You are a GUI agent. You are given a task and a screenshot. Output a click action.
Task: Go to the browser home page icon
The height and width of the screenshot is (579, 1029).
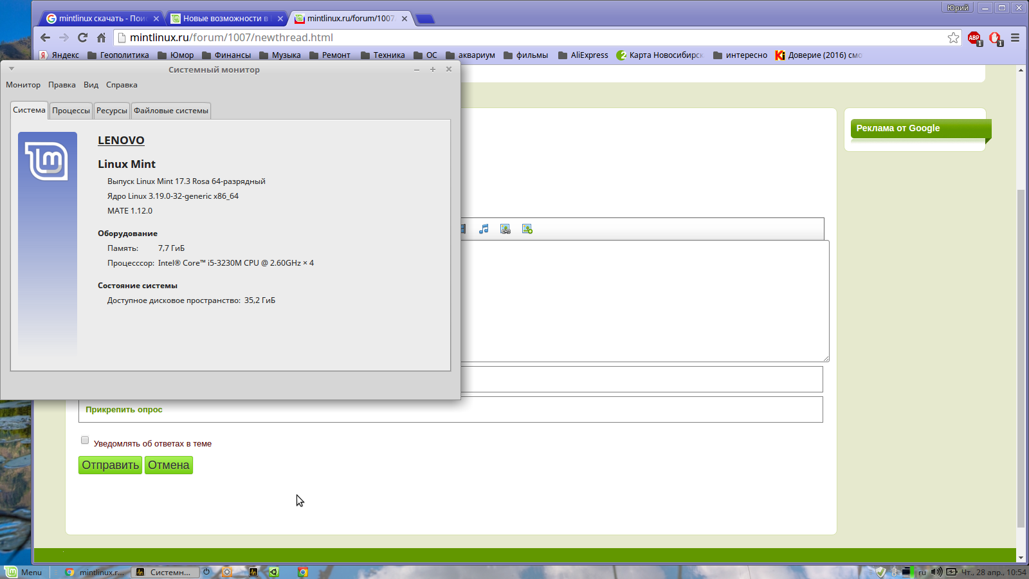pyautogui.click(x=101, y=38)
